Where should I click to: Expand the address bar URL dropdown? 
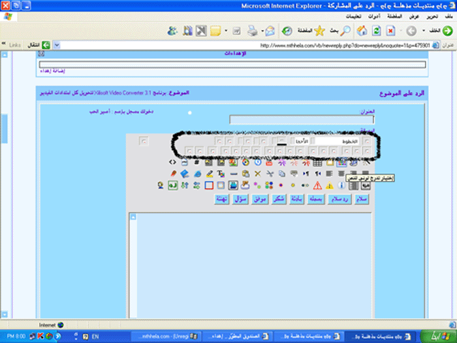55,45
